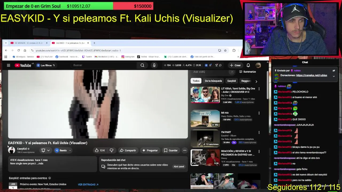Expand the Ask vidIQ arrow
This screenshot has width=342, height=192.
(x=232, y=72)
